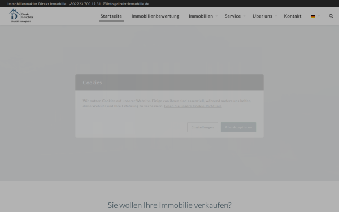Click the phone icon in top bar
The image size is (339, 212).
70,4
